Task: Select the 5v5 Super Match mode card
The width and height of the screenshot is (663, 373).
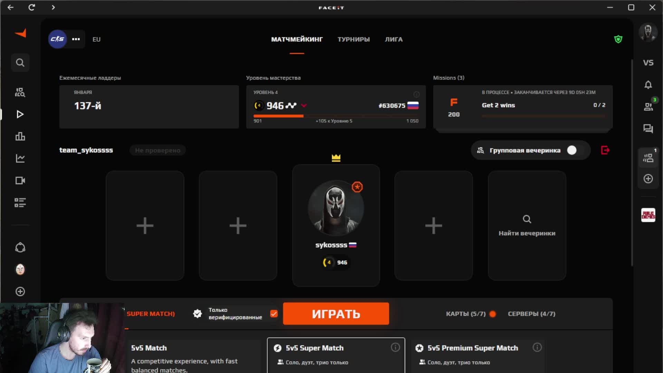Action: click(x=336, y=356)
